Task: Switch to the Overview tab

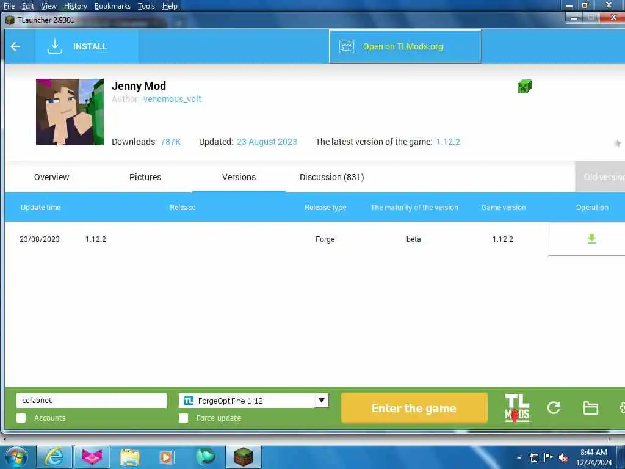Action: click(51, 177)
